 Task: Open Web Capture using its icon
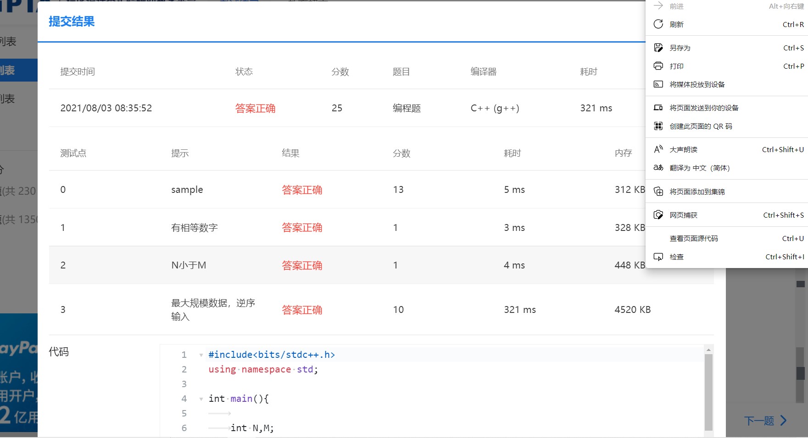coord(659,214)
